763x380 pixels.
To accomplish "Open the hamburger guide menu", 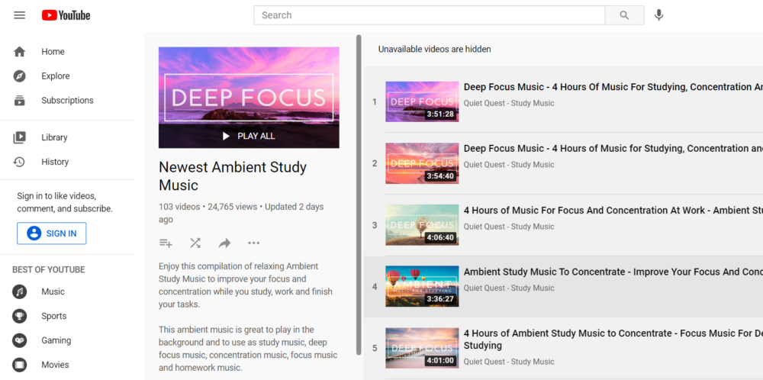I will tap(20, 15).
